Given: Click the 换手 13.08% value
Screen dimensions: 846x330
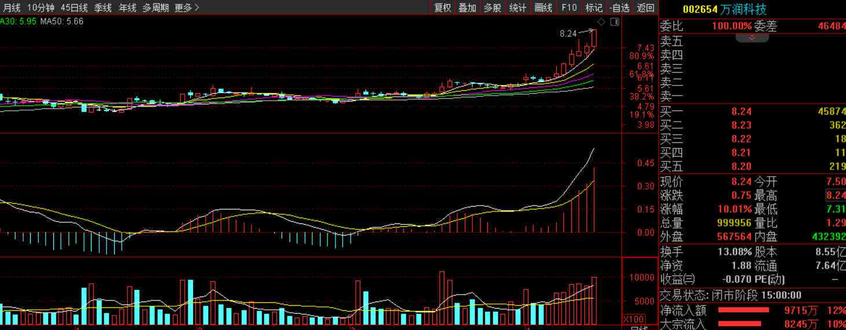Looking at the screenshot, I should click(735, 252).
